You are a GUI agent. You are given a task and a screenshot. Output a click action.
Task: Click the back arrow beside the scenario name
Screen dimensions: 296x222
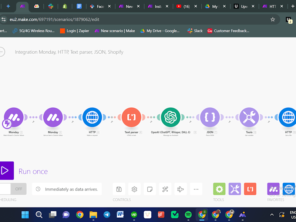coord(2,52)
